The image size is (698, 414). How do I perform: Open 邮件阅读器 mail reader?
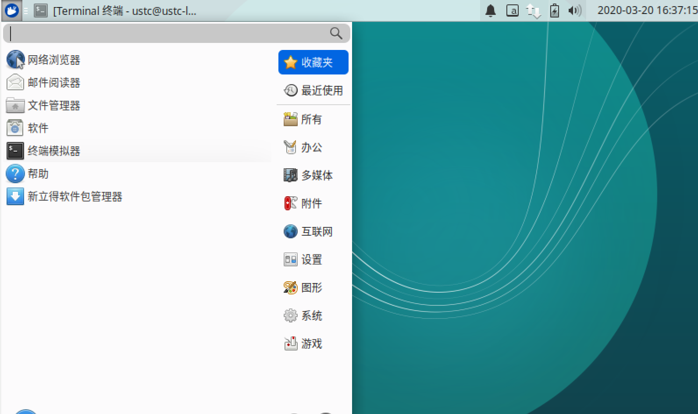pyautogui.click(x=53, y=83)
